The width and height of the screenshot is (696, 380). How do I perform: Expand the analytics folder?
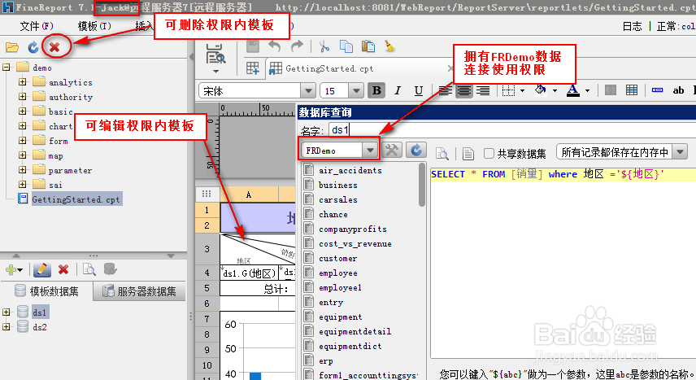[x=22, y=82]
